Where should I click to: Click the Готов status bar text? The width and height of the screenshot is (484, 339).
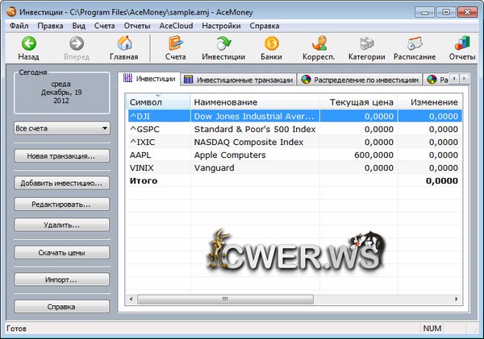[x=17, y=329]
